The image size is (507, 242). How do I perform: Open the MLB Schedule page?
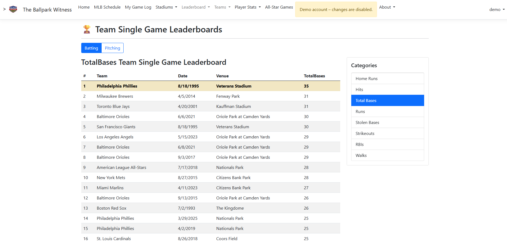pos(107,7)
